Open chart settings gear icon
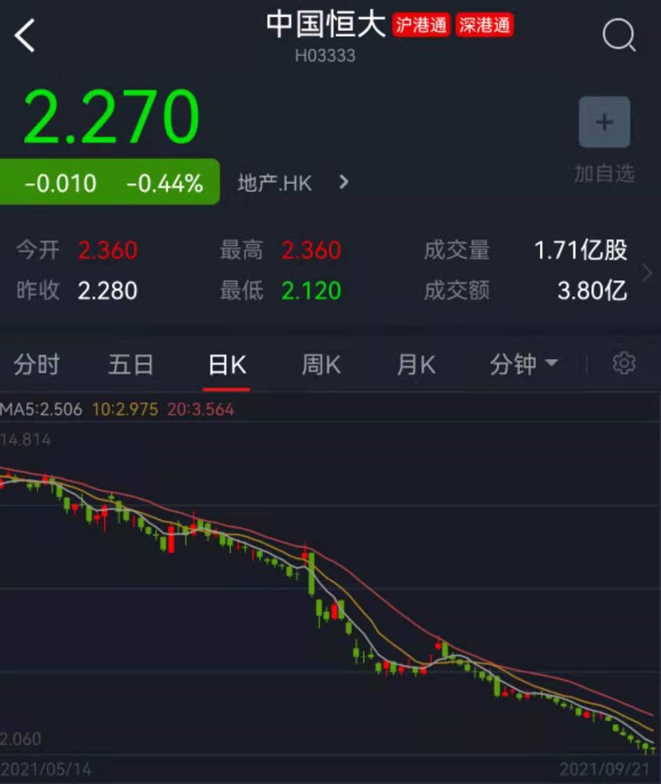The width and height of the screenshot is (661, 784). click(x=624, y=363)
